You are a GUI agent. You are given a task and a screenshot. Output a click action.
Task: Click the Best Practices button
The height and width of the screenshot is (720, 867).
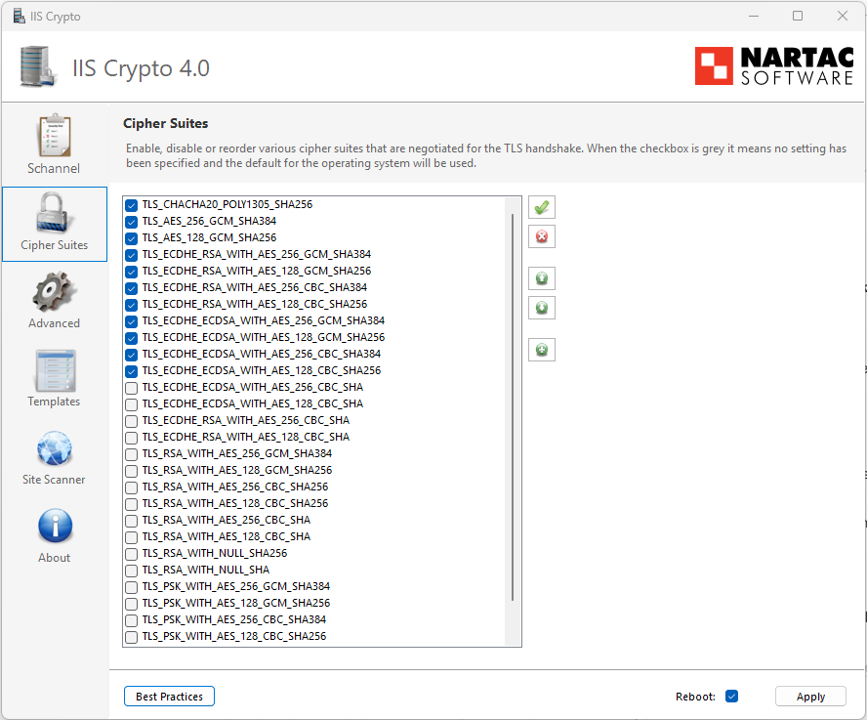[x=169, y=697]
